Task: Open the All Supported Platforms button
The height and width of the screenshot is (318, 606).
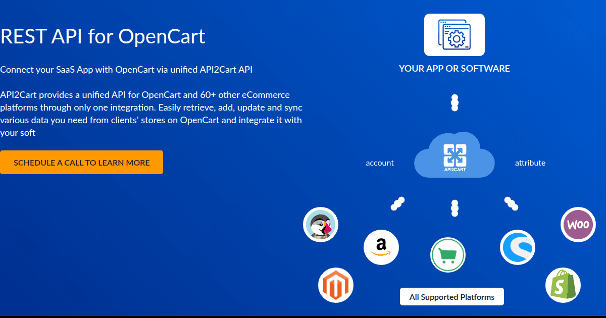Action: [452, 297]
